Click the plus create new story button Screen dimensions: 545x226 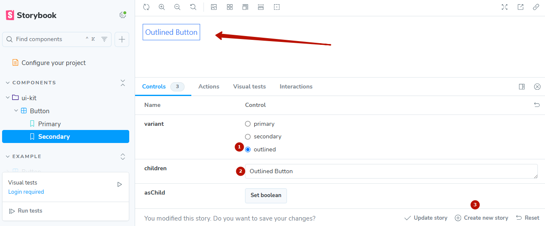(x=122, y=39)
